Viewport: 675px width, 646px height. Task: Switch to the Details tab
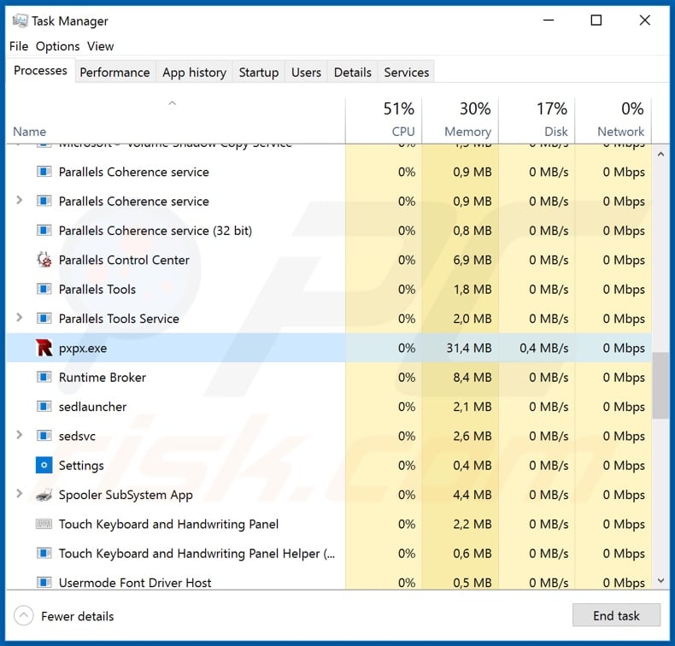tap(353, 73)
